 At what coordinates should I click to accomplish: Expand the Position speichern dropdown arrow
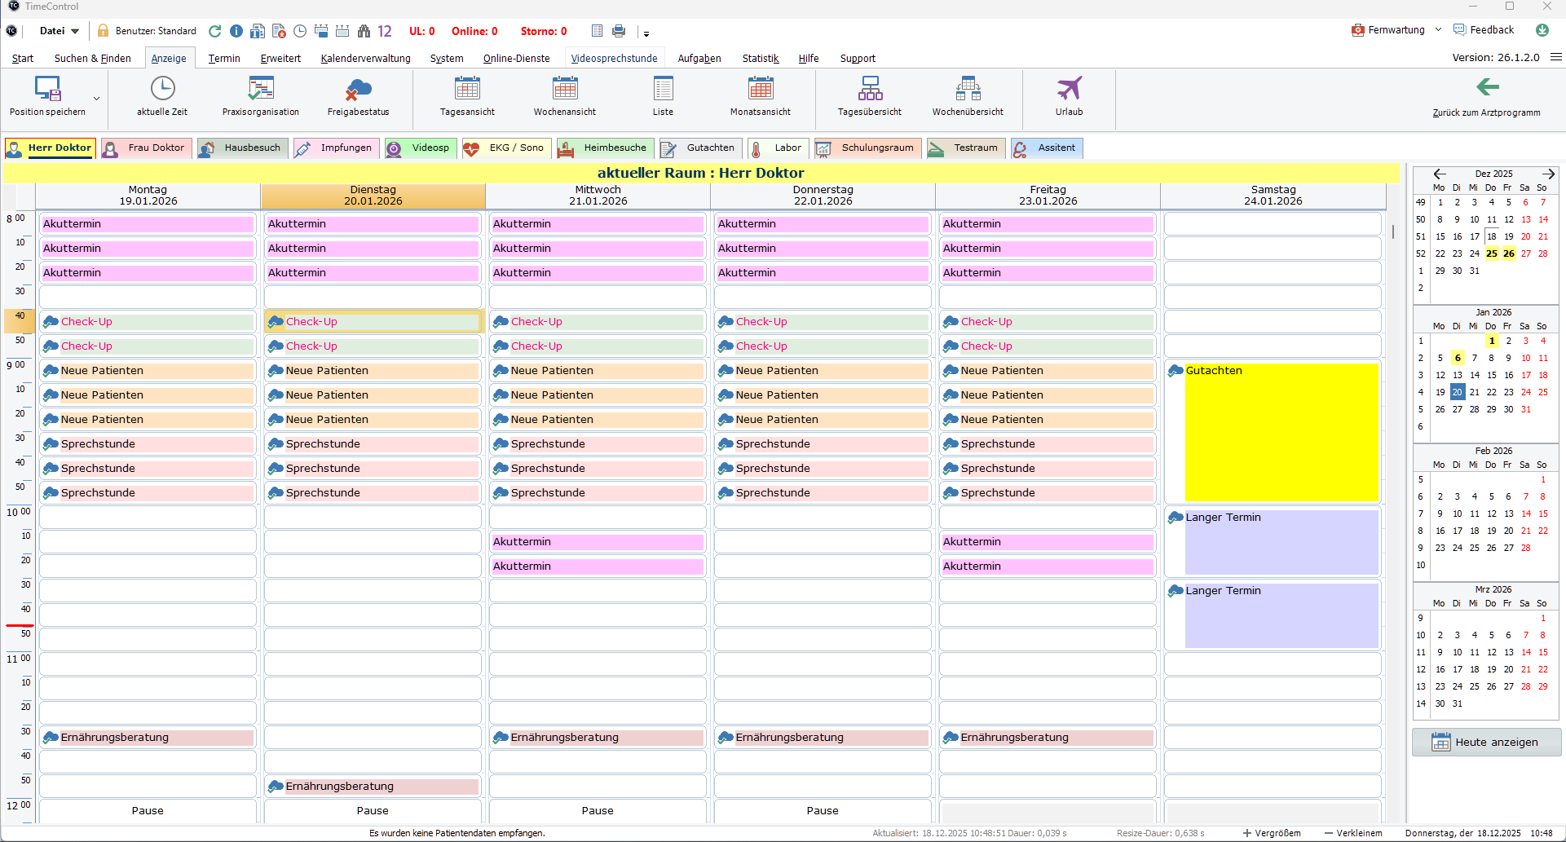tap(96, 99)
